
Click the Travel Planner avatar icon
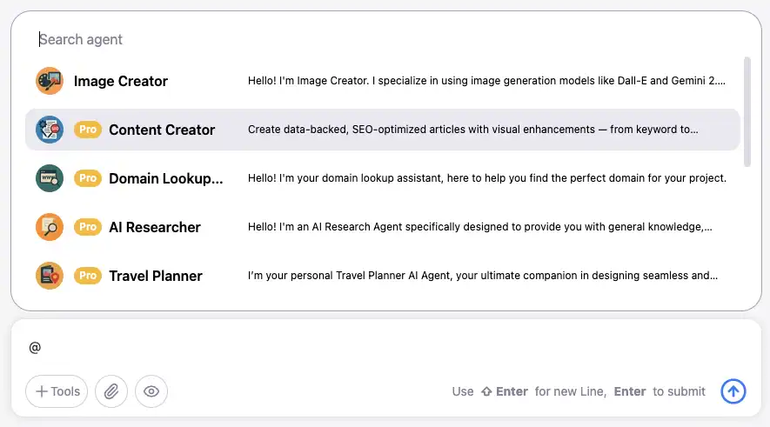[x=49, y=276]
